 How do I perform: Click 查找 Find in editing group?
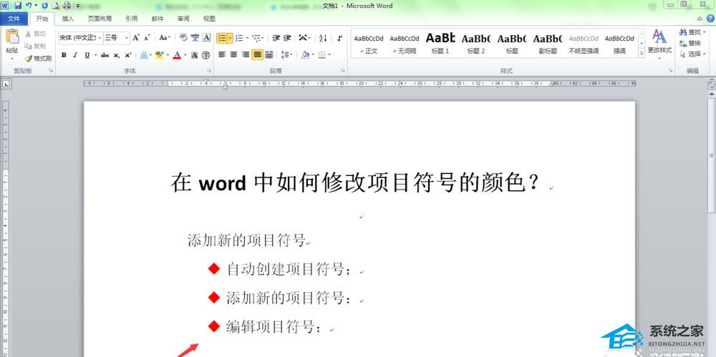click(692, 32)
